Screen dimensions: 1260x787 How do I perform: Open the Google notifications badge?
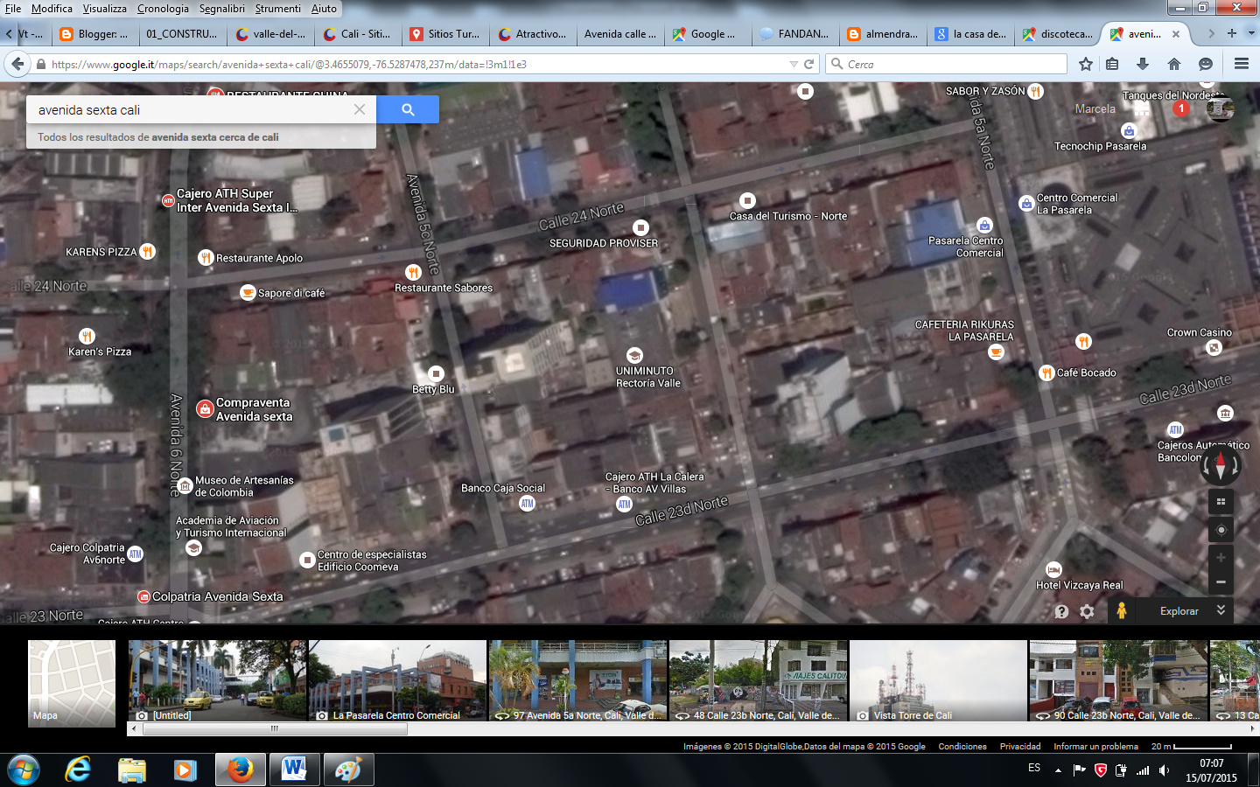click(x=1181, y=108)
